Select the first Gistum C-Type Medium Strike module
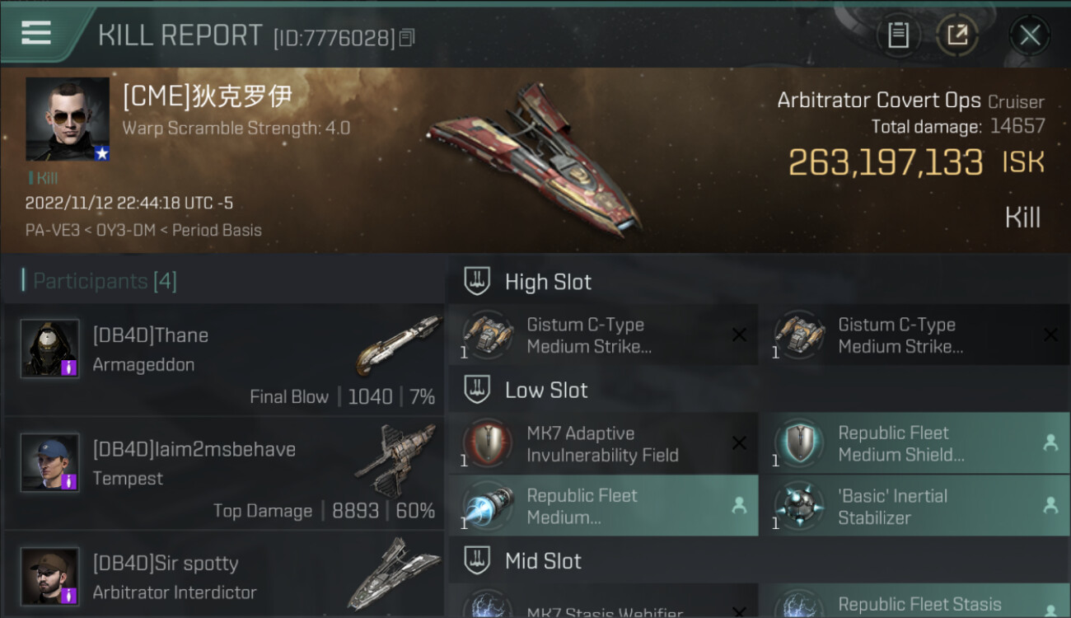The width and height of the screenshot is (1071, 618). pos(603,335)
